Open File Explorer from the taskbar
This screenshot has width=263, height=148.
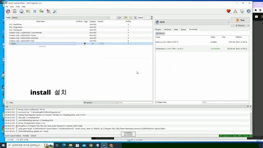tap(71, 145)
